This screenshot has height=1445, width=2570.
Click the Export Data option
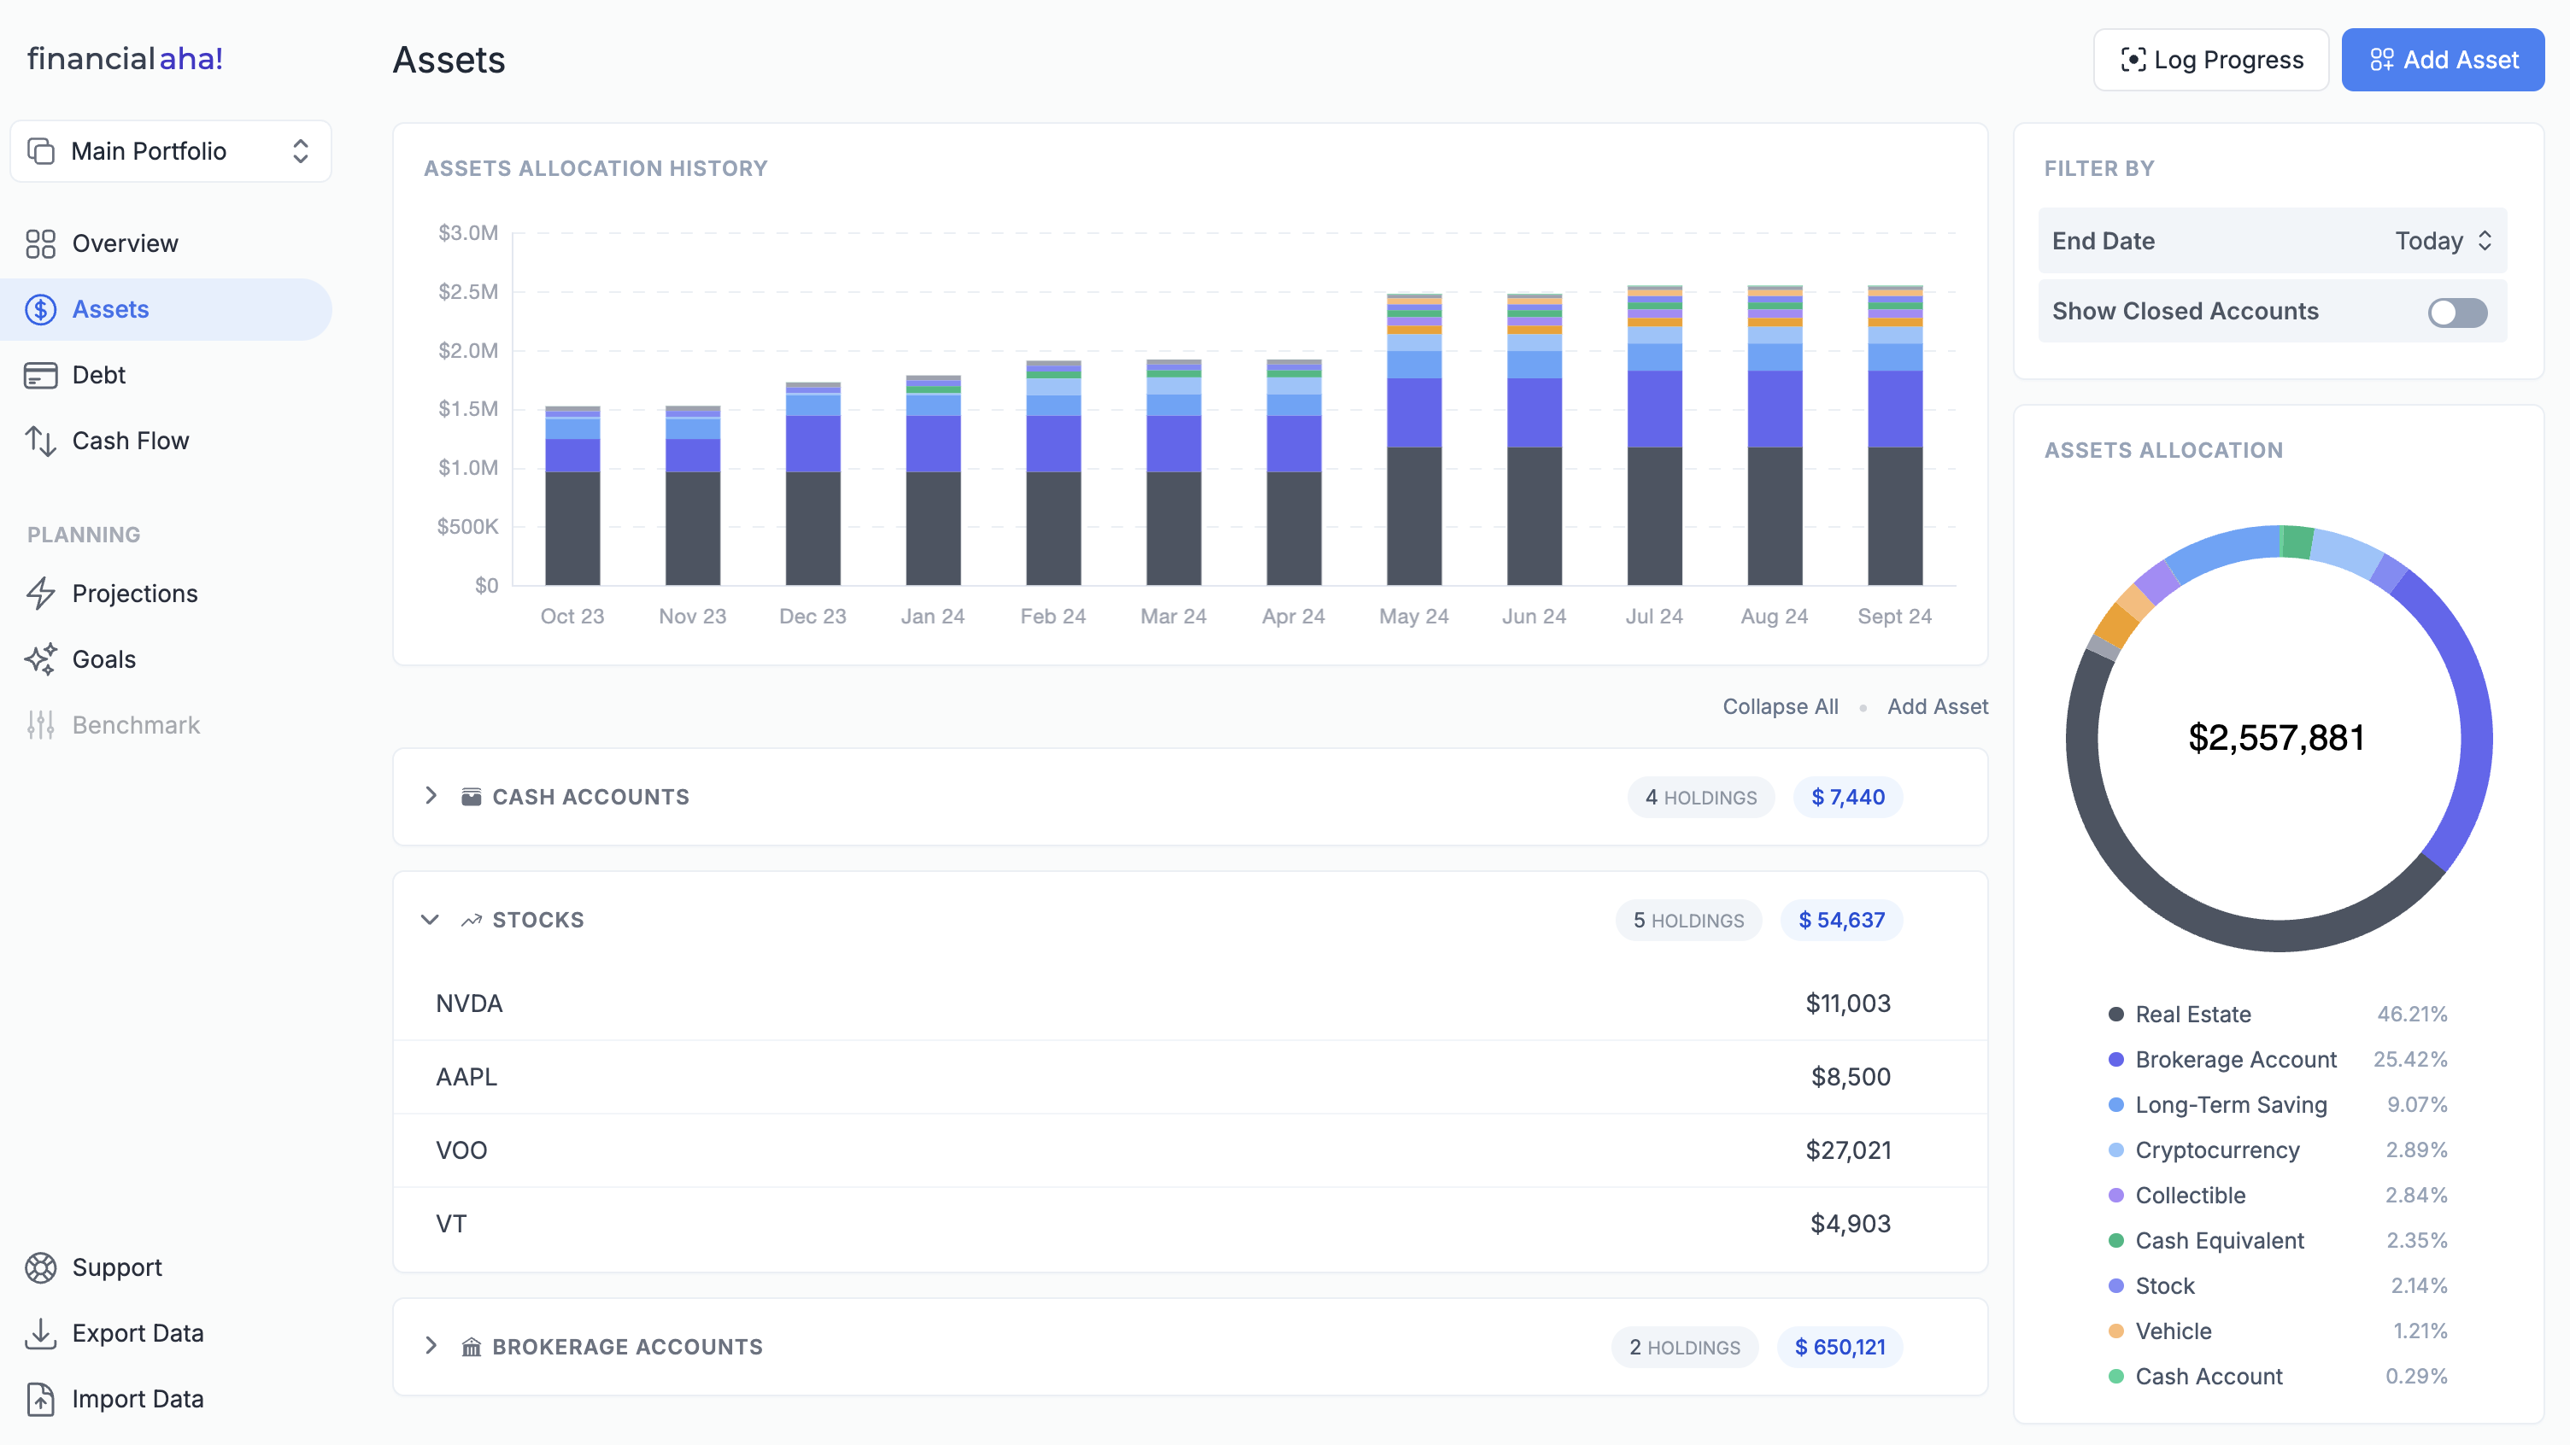pyautogui.click(x=136, y=1332)
